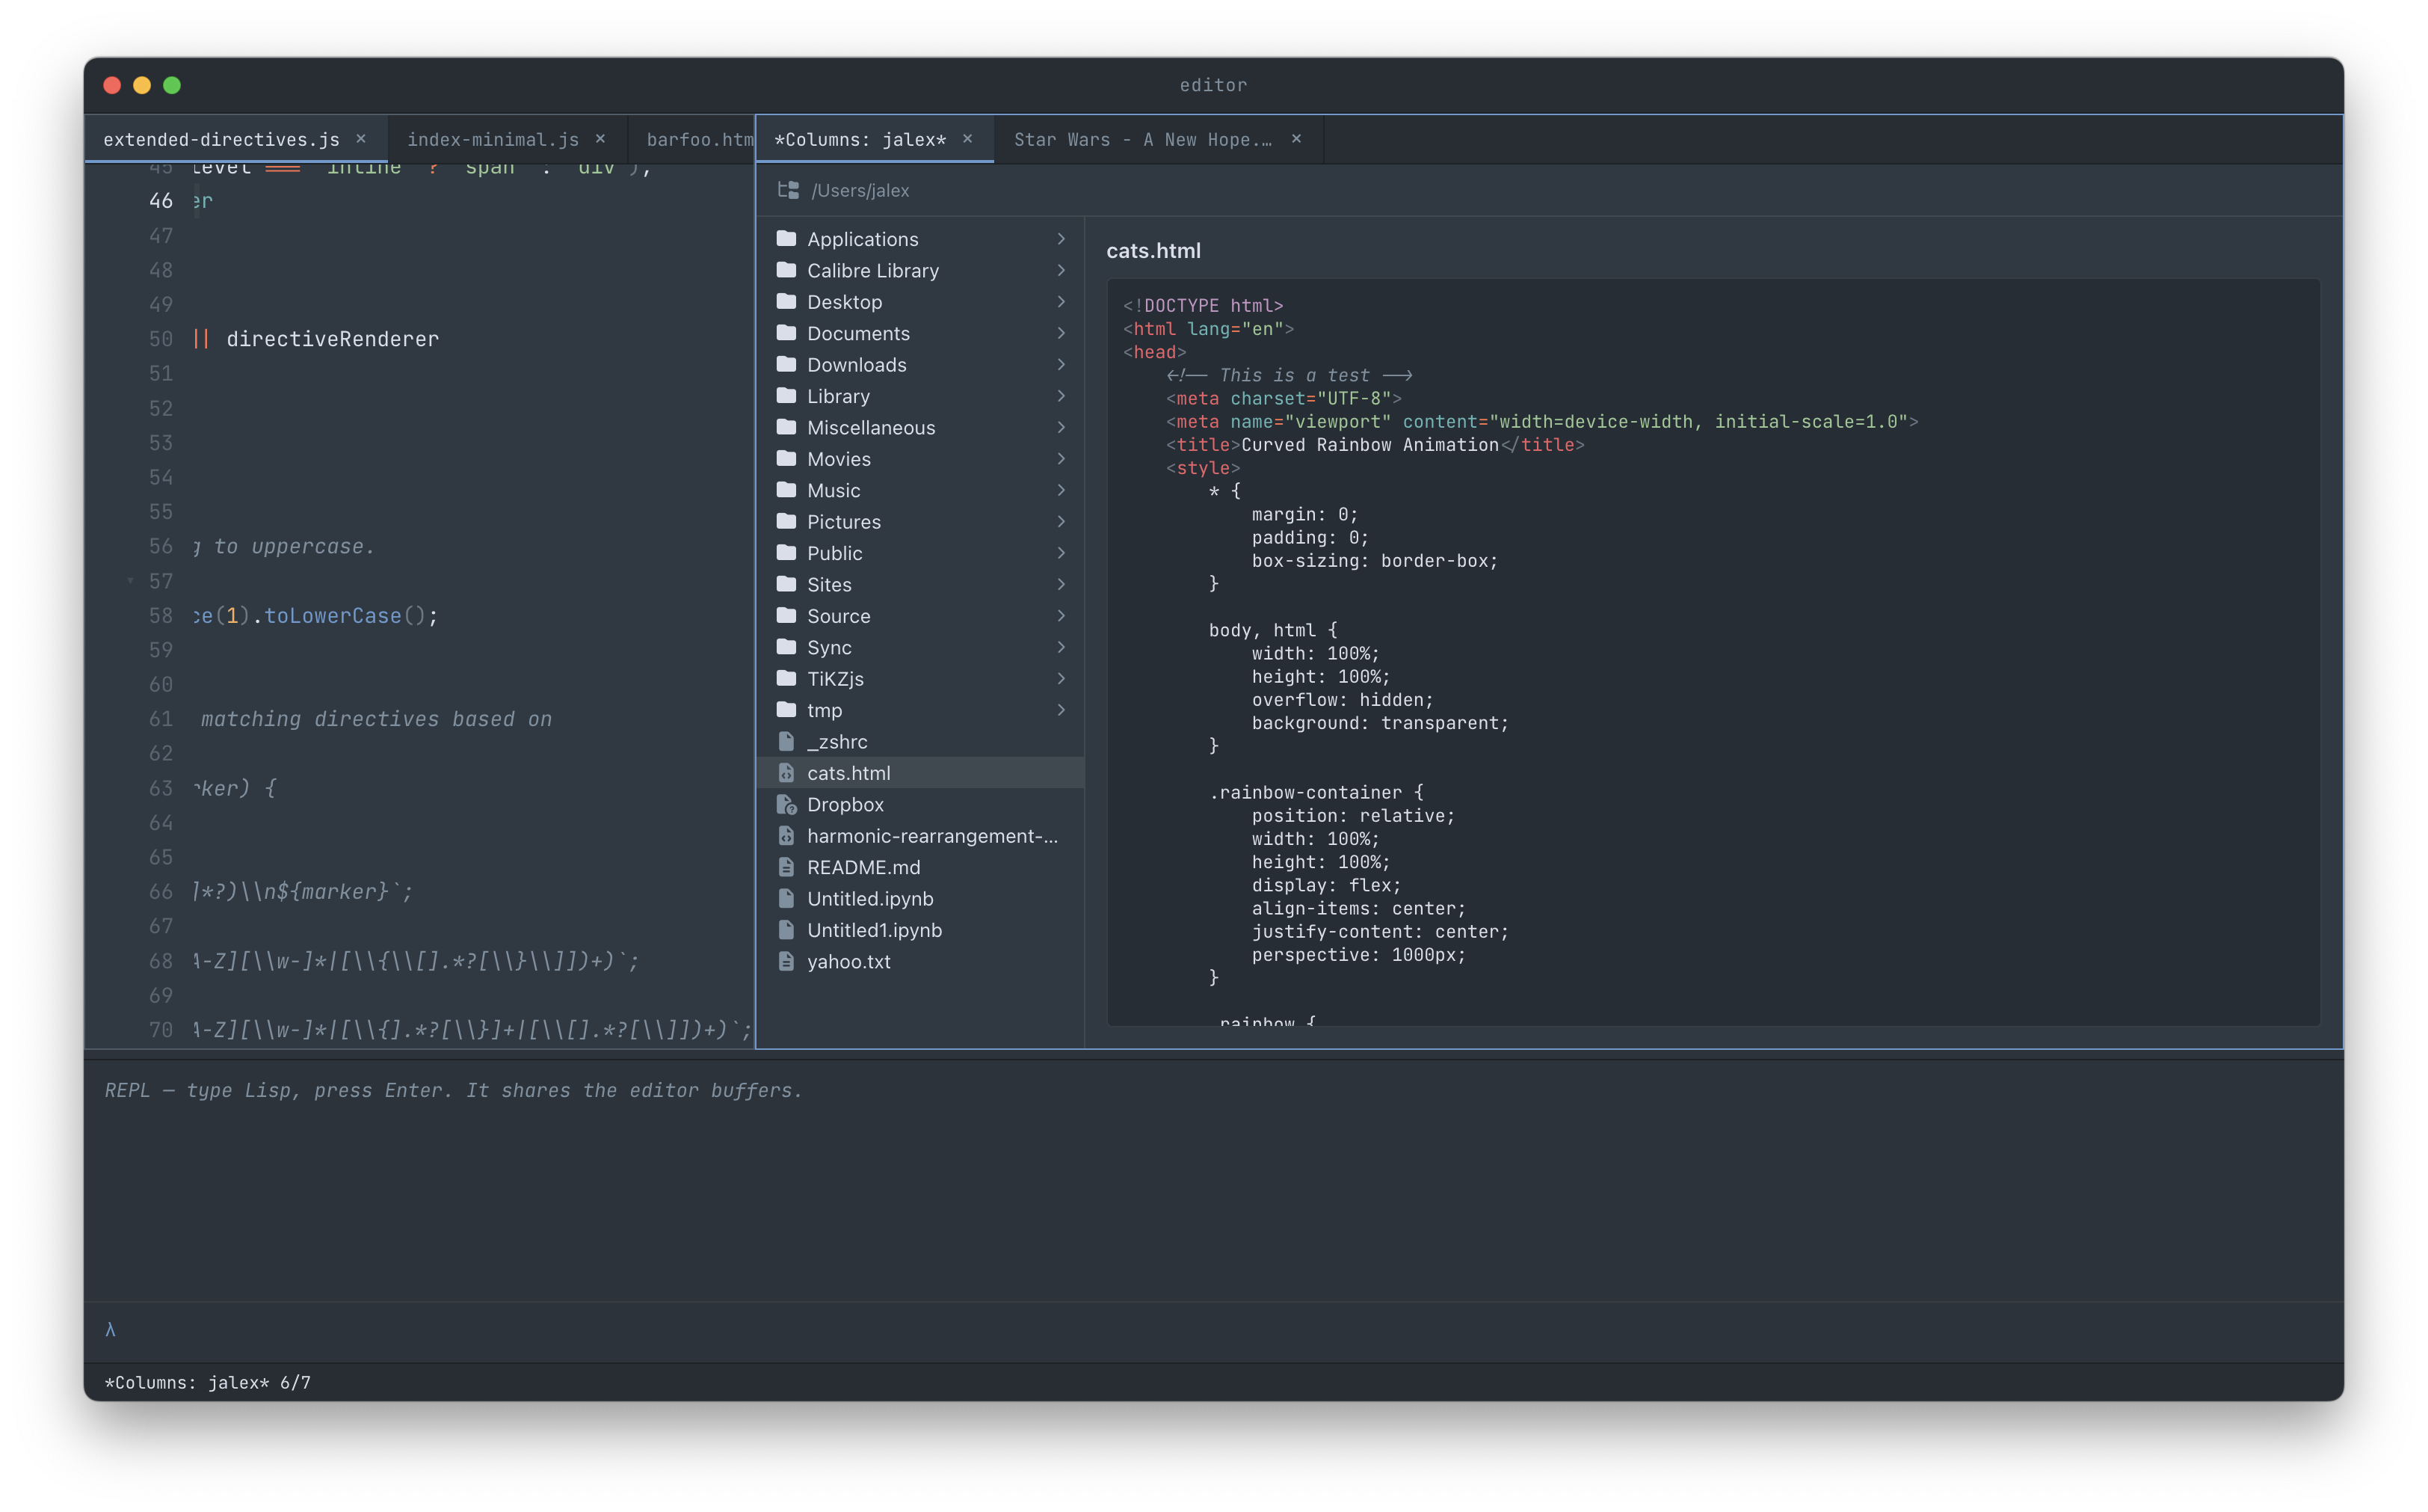This screenshot has height=1512, width=2428.
Task: Select the Library row
Action: (919, 396)
